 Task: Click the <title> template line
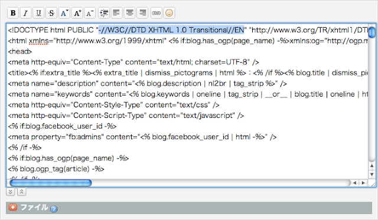point(188,73)
